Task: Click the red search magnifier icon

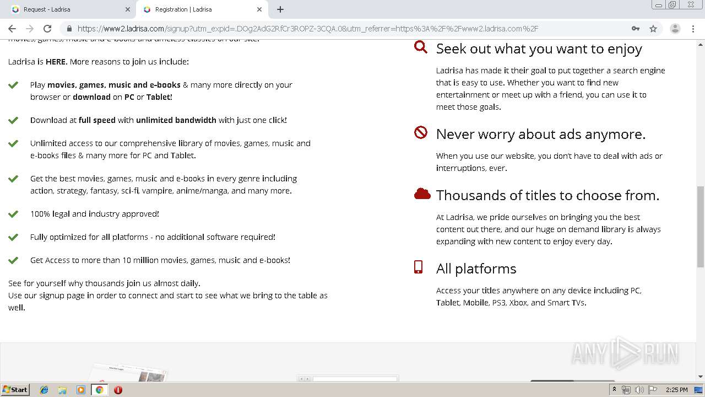Action: tap(421, 47)
